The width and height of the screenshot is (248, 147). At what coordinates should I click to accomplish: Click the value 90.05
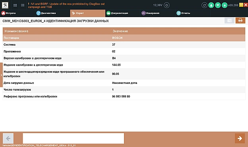116,74
